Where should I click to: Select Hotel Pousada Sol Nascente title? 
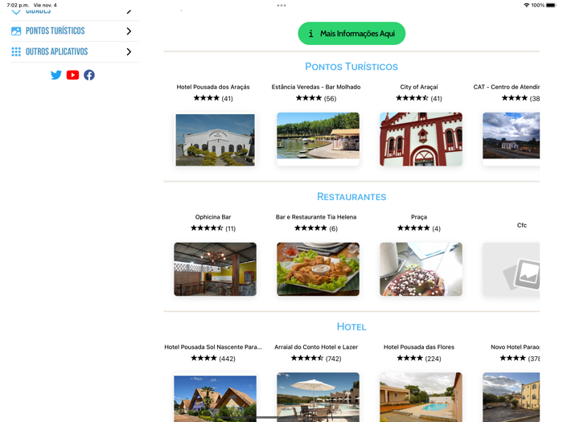pos(213,347)
